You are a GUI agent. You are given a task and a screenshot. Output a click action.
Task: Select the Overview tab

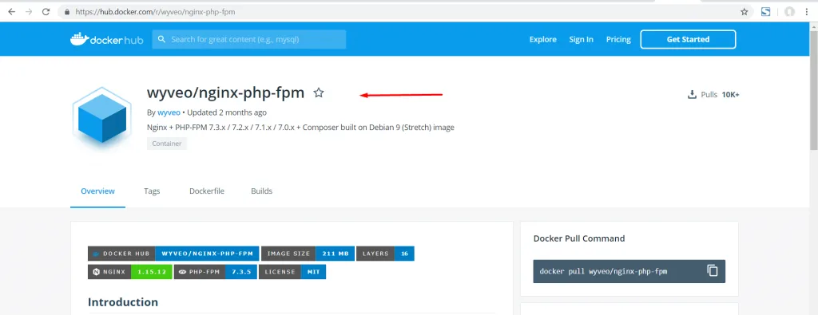[x=97, y=191]
